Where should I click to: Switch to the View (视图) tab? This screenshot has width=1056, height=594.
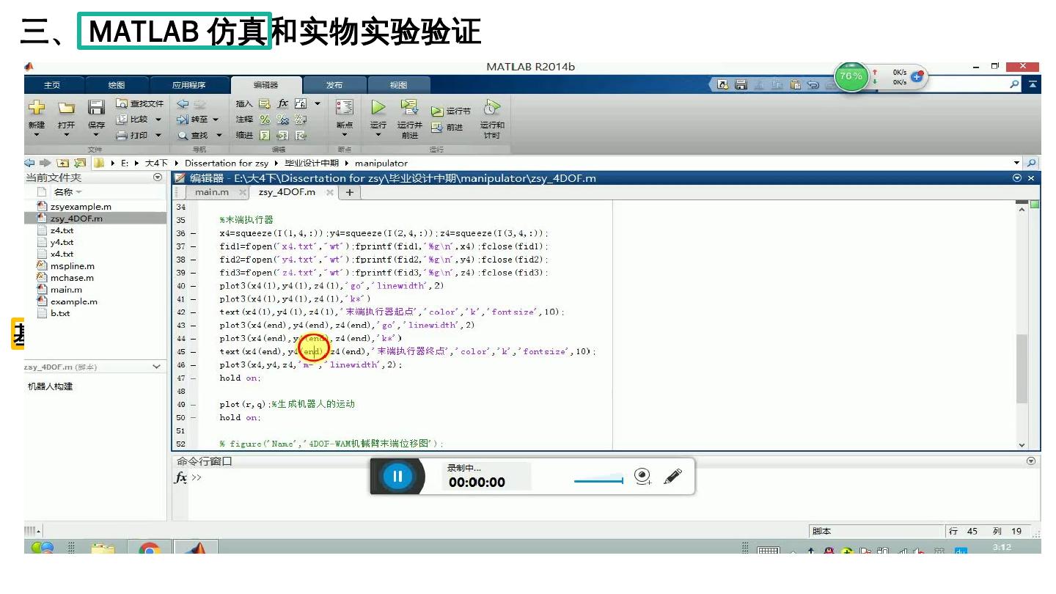(398, 85)
